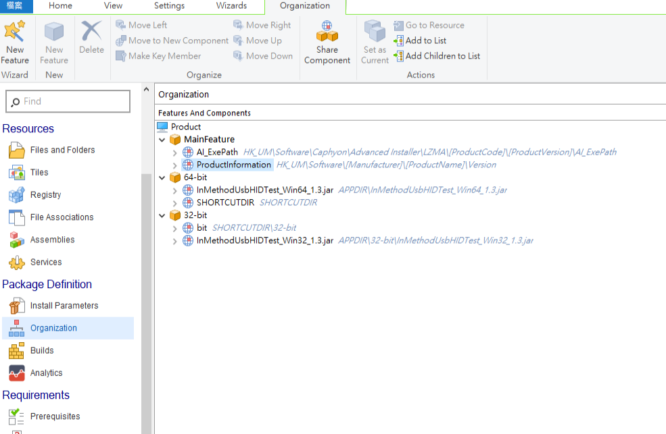Expand the InMethodUsbHIDTest_Win32_1.3.jar component
This screenshot has height=434, width=666.
click(x=174, y=241)
